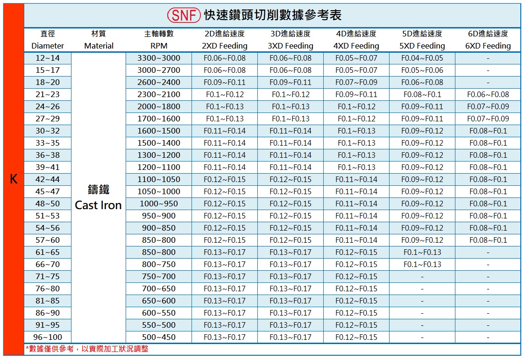
Task: Click the red footnote 數據僅供參考
Action: pos(87,349)
